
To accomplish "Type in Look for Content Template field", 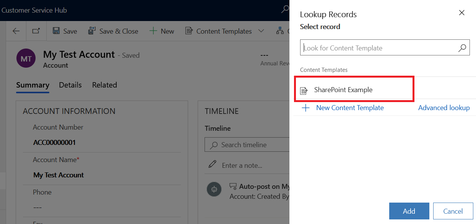I will pos(379,48).
